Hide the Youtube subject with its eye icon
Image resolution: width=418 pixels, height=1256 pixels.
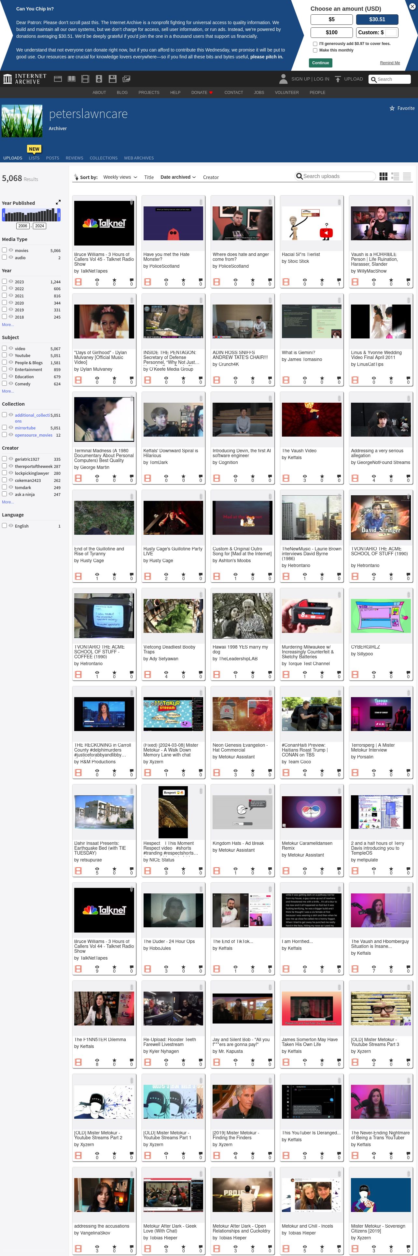(x=11, y=355)
